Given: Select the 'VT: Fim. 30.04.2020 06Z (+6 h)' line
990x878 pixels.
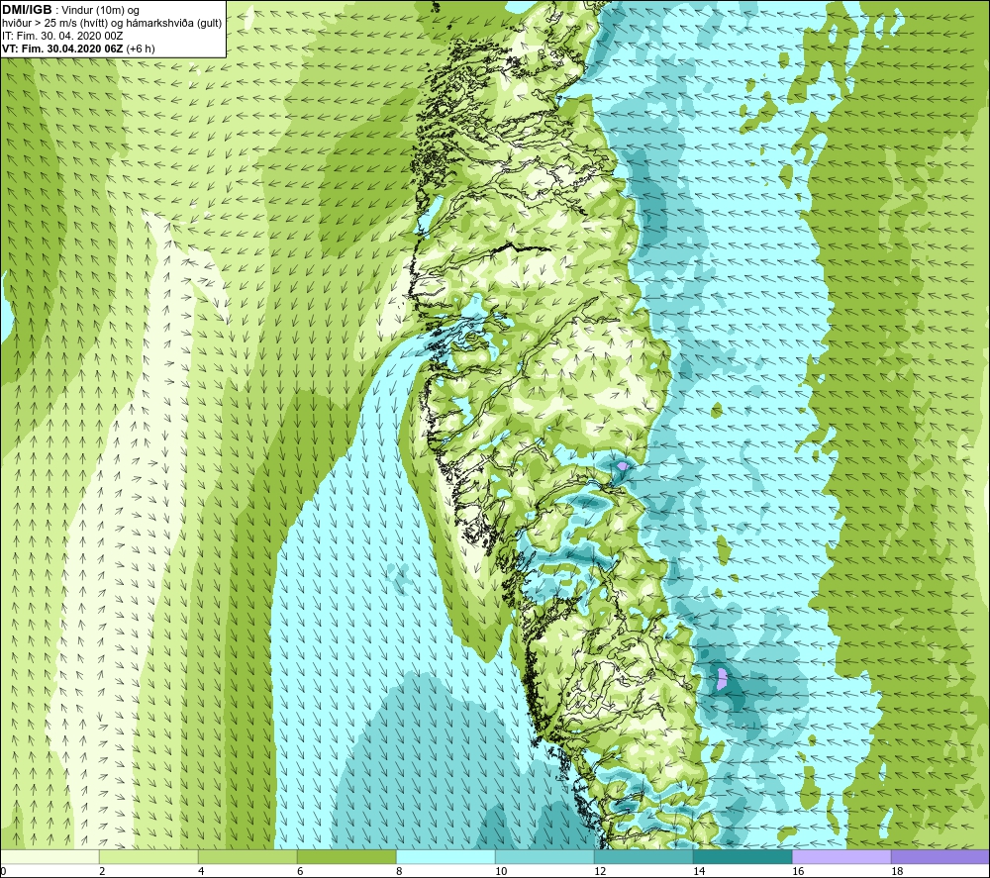Looking at the screenshot, I should pyautogui.click(x=78, y=49).
